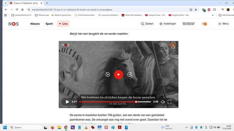The height and width of the screenshot is (131, 234).
Task: Skip video forward 15 seconds
Action: pos(130,74)
